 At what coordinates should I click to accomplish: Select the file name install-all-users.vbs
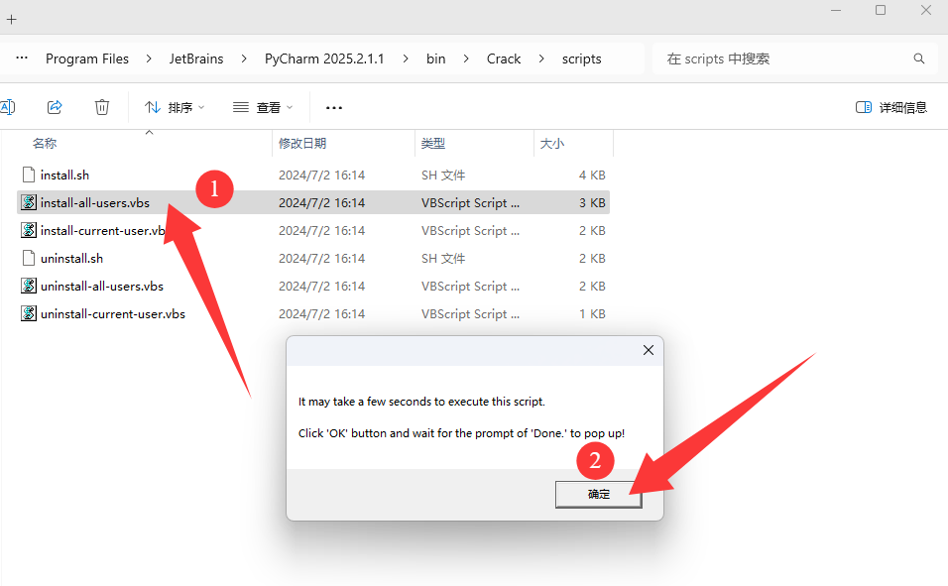tap(95, 202)
